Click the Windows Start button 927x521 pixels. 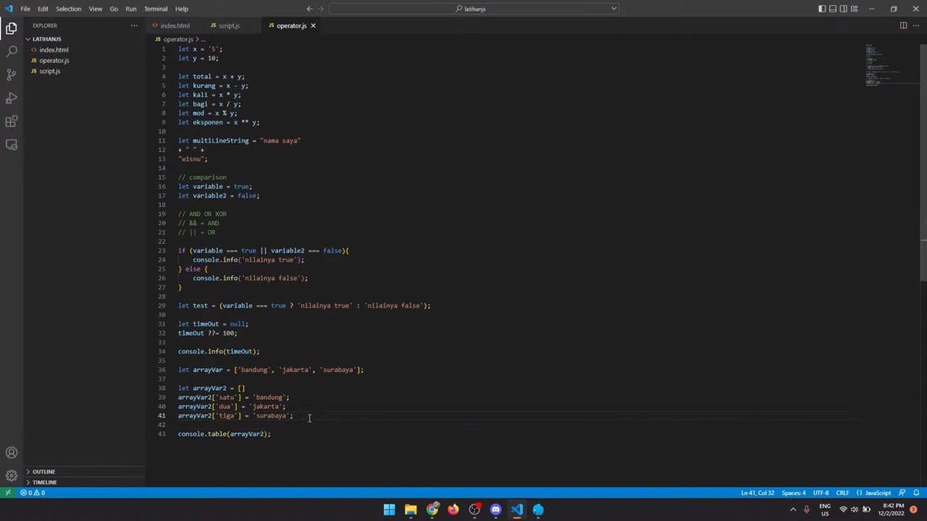(x=389, y=509)
